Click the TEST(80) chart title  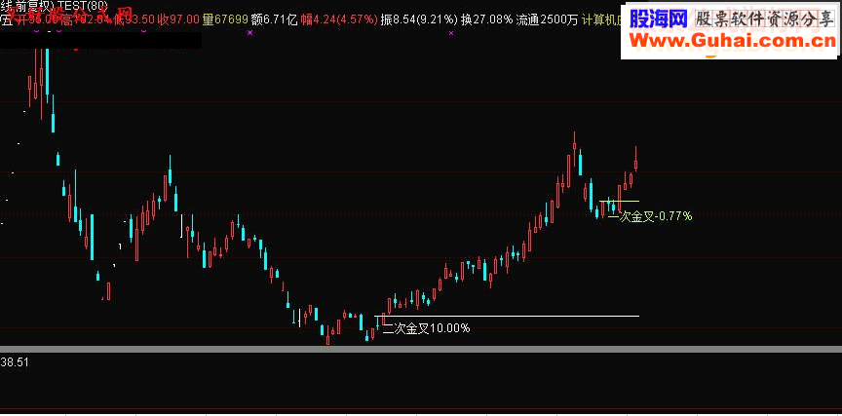point(82,6)
